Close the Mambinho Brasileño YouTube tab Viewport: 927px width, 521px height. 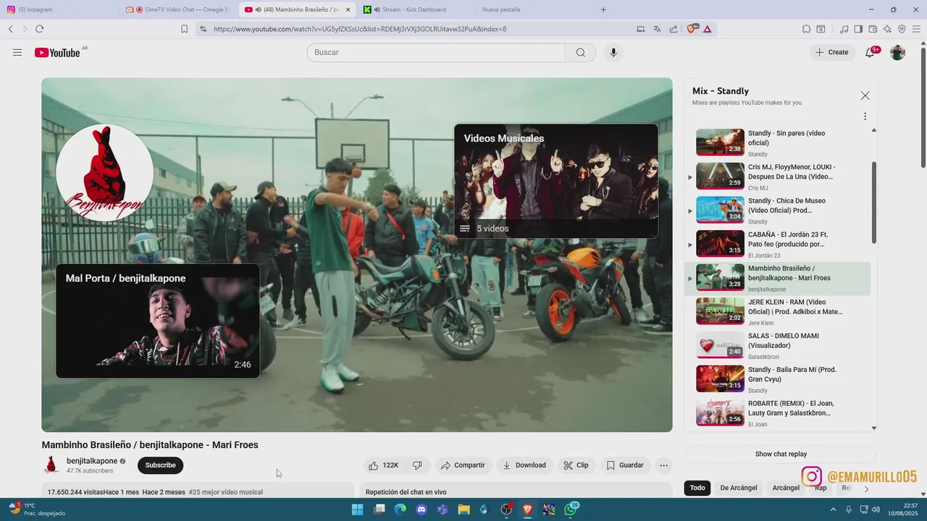point(348,9)
